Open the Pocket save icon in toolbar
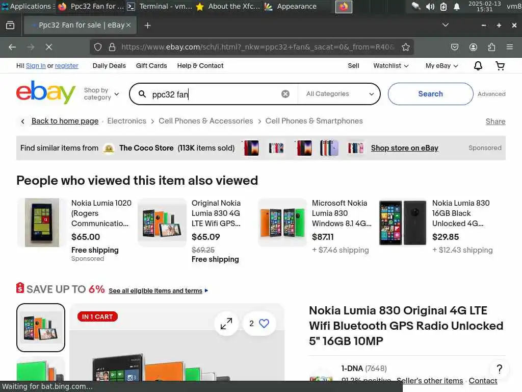Viewport: 522px width, 392px height. coord(455,47)
